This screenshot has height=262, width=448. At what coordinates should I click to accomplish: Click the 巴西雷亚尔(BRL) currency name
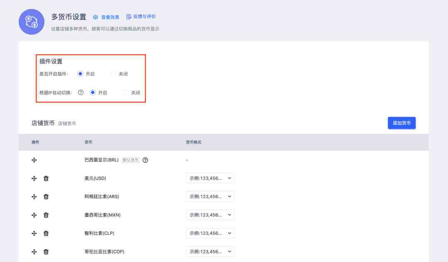click(x=102, y=160)
